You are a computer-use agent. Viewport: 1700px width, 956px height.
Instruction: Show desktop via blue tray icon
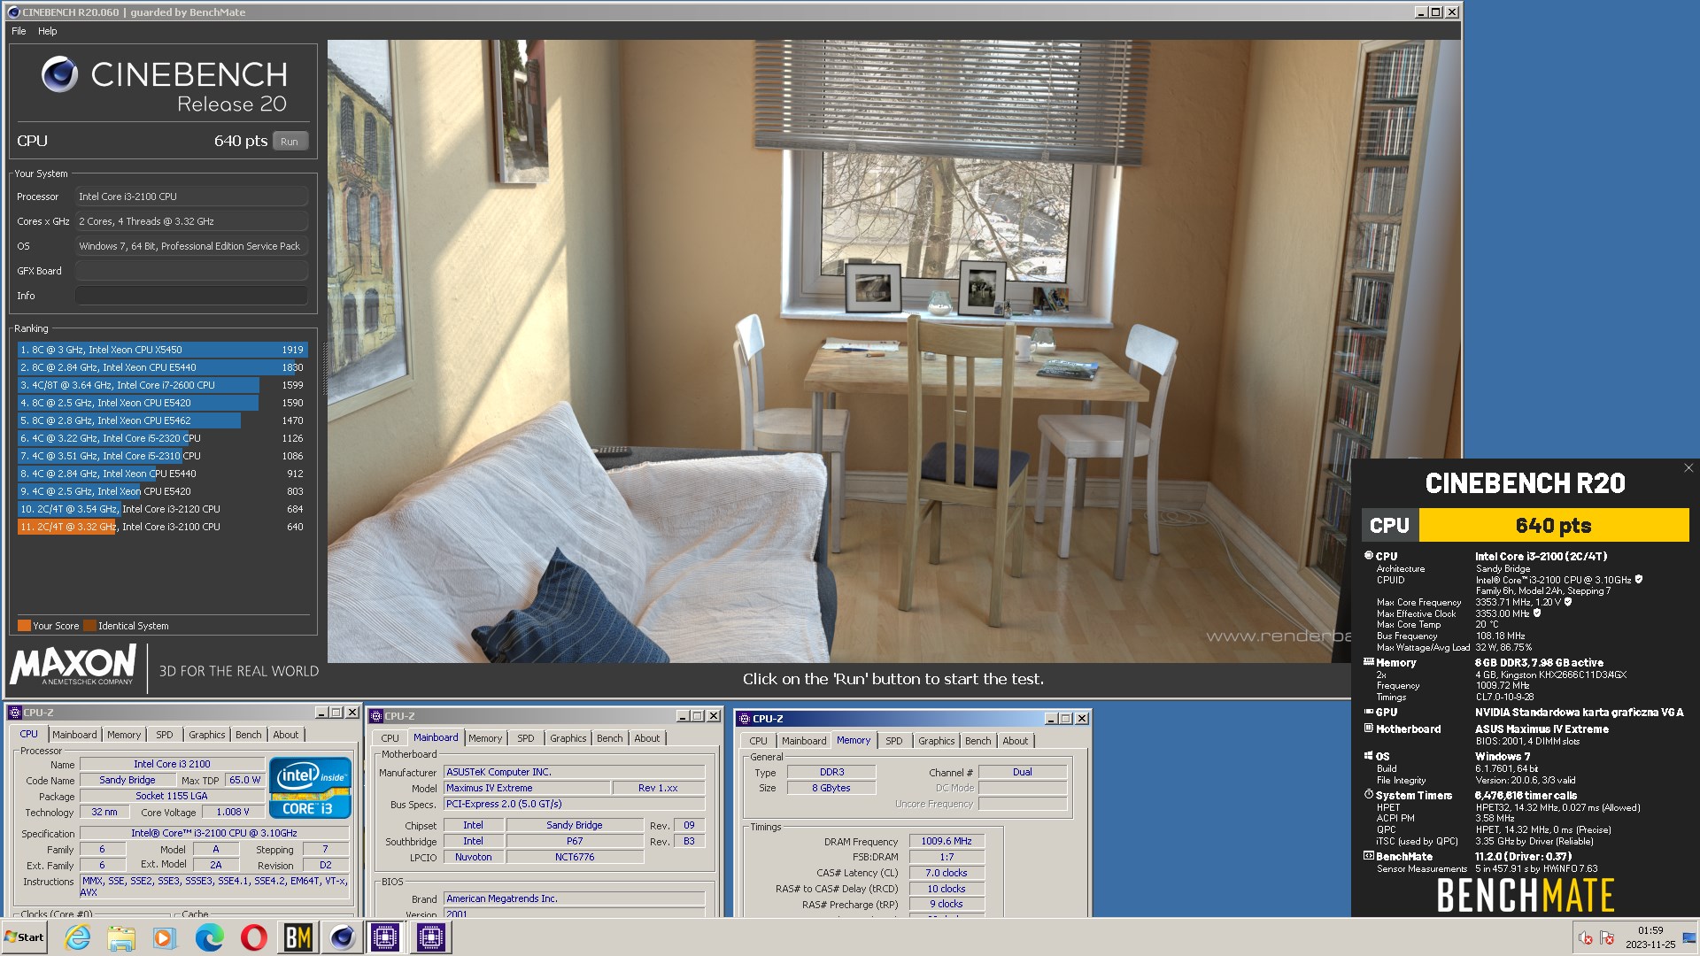1688,937
